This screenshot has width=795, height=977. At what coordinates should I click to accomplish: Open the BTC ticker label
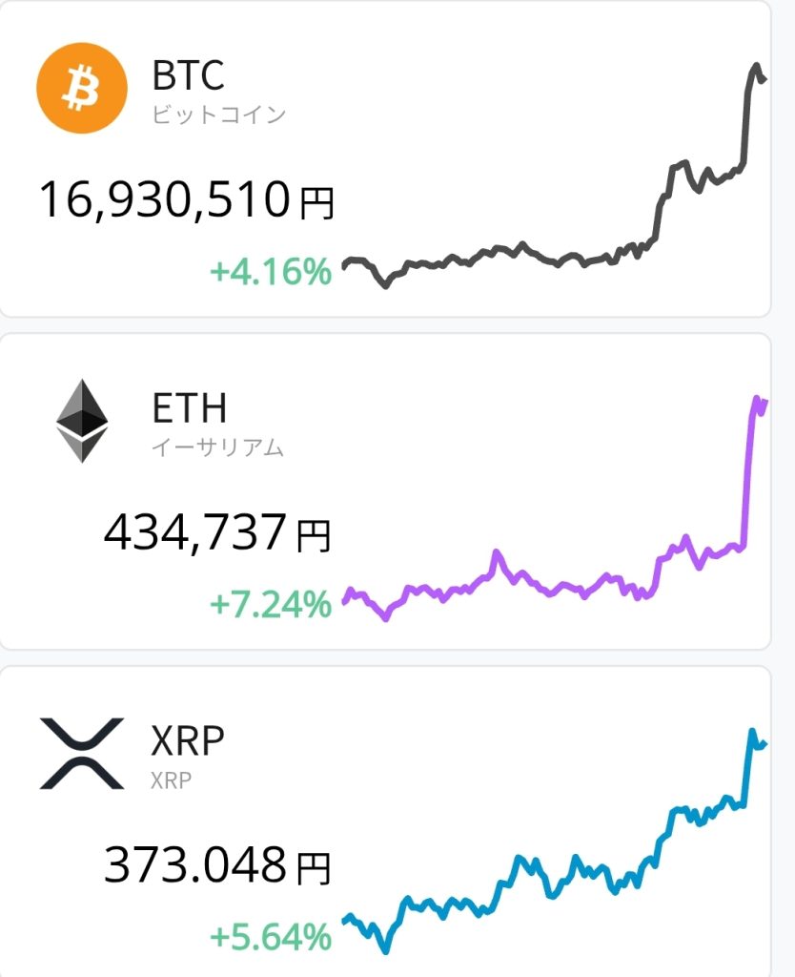(188, 76)
